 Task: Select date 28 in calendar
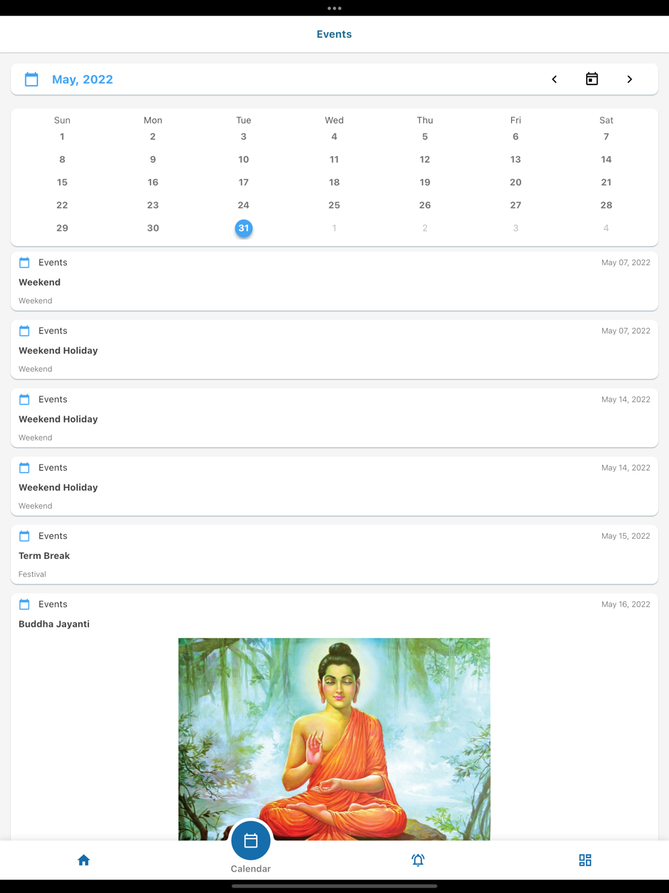tap(606, 205)
